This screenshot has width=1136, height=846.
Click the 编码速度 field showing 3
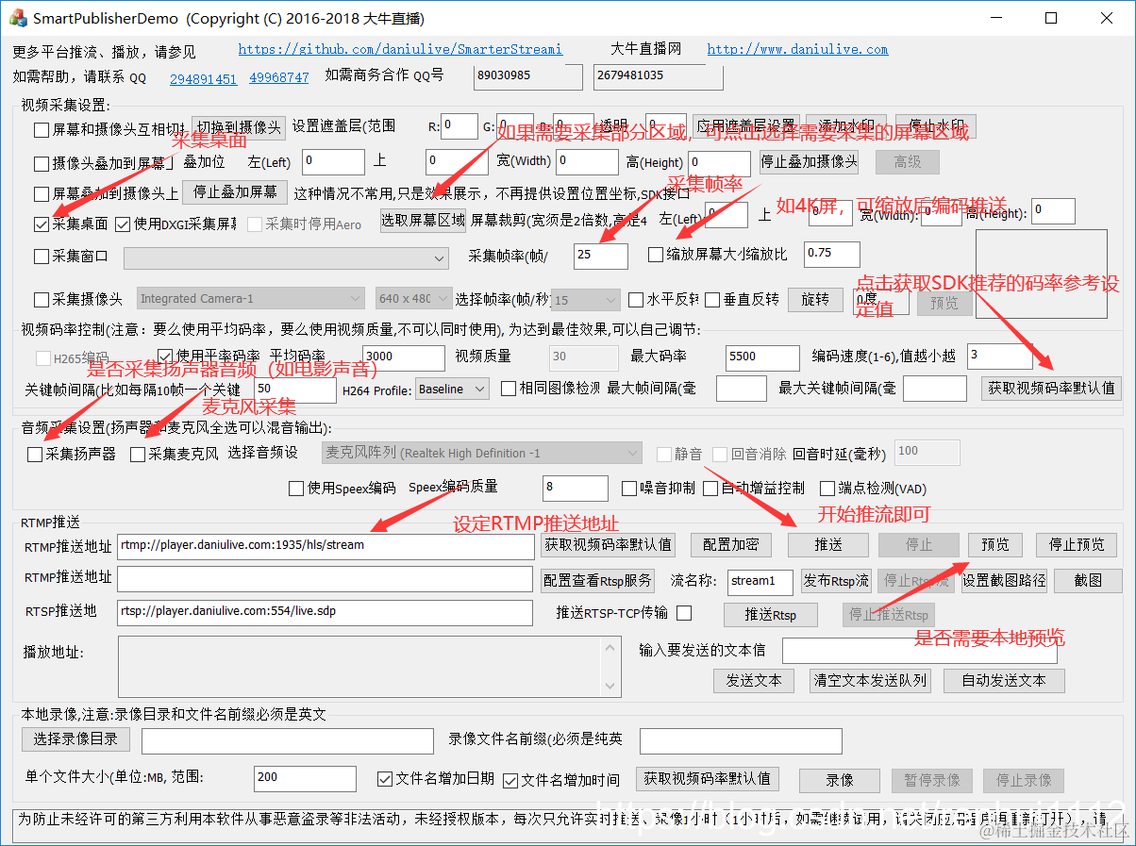coord(999,356)
